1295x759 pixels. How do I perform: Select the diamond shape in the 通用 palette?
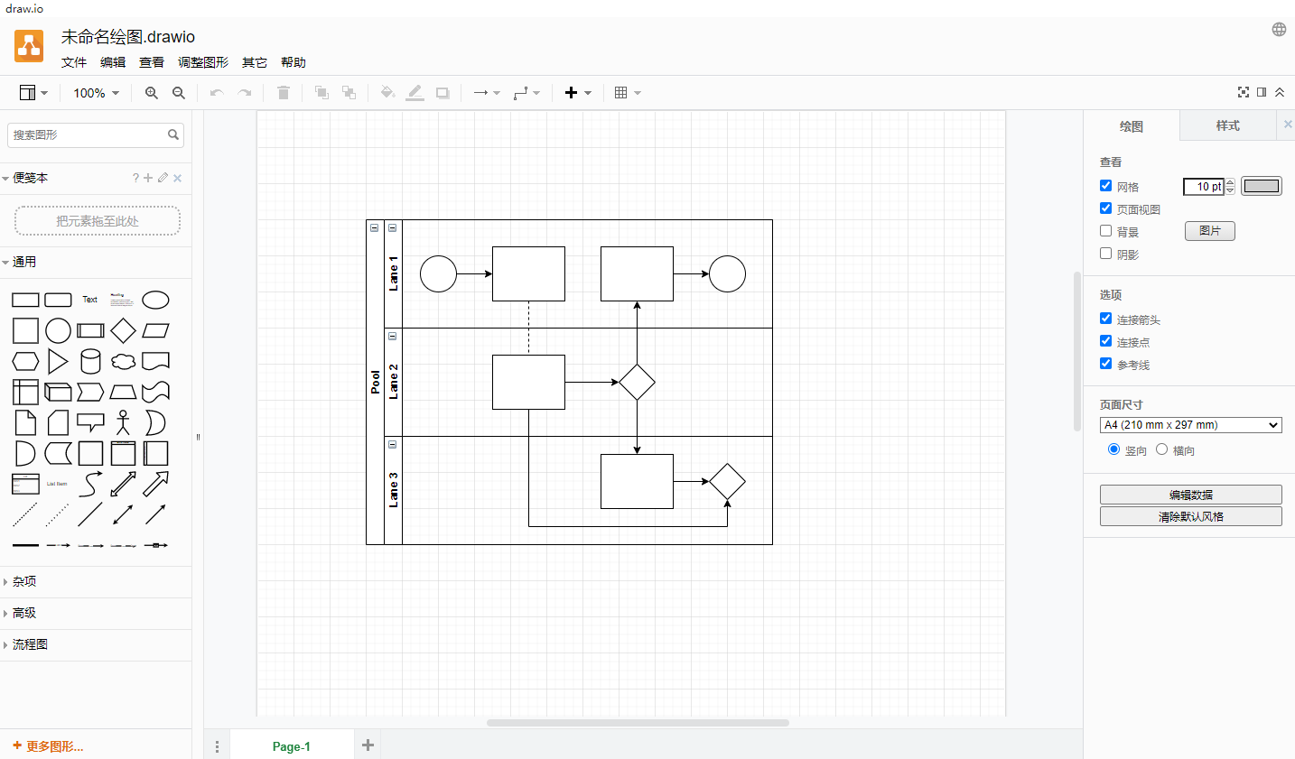click(x=123, y=330)
